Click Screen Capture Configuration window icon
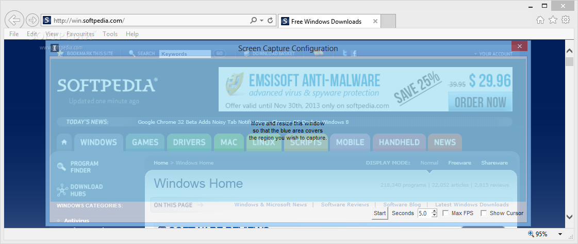The width and height of the screenshot is (578, 244). point(55,47)
